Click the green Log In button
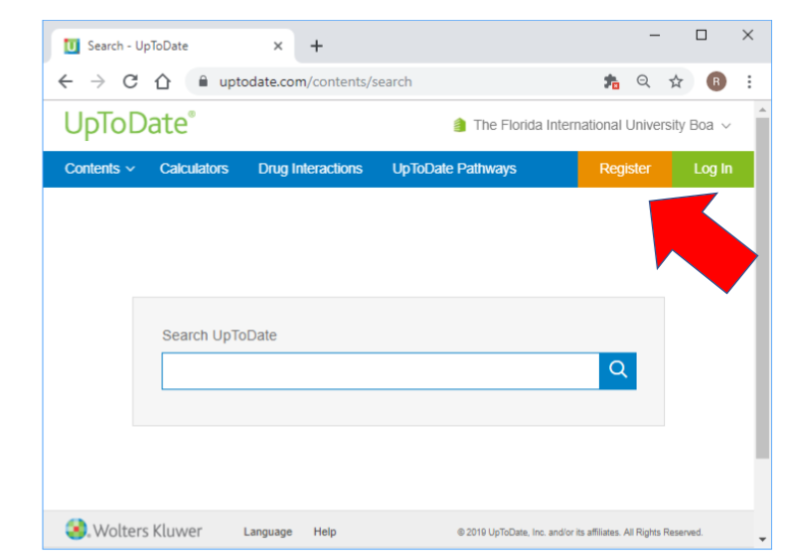Image resolution: width=794 pixels, height=559 pixels. pos(713,169)
